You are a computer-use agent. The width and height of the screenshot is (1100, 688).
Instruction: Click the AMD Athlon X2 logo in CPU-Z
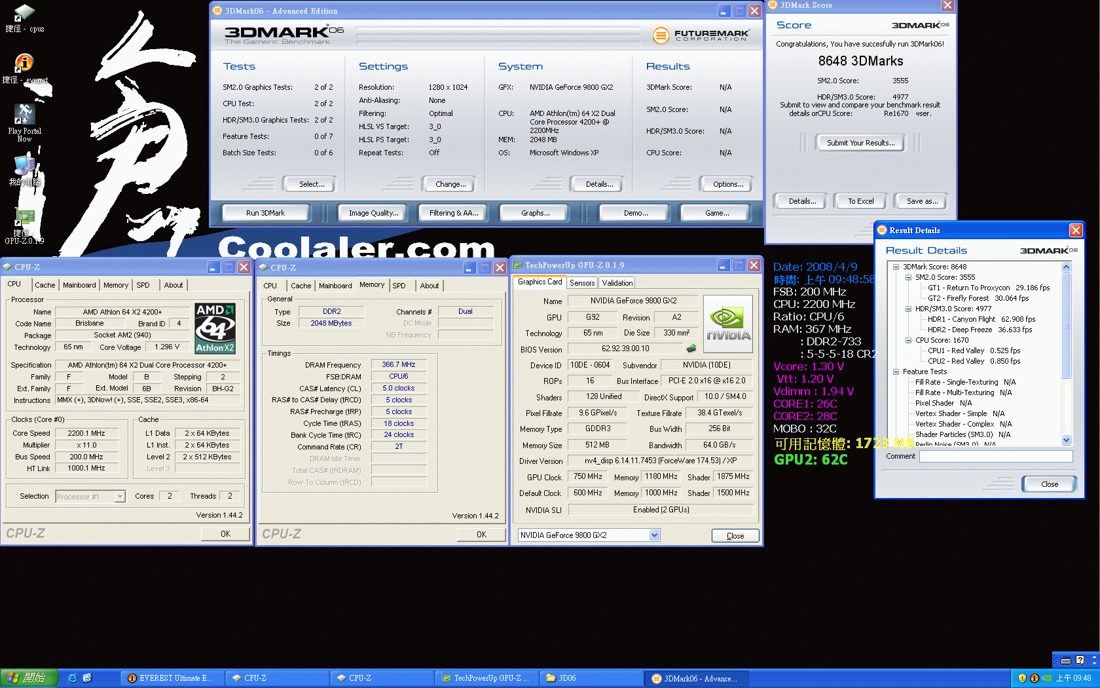point(215,328)
